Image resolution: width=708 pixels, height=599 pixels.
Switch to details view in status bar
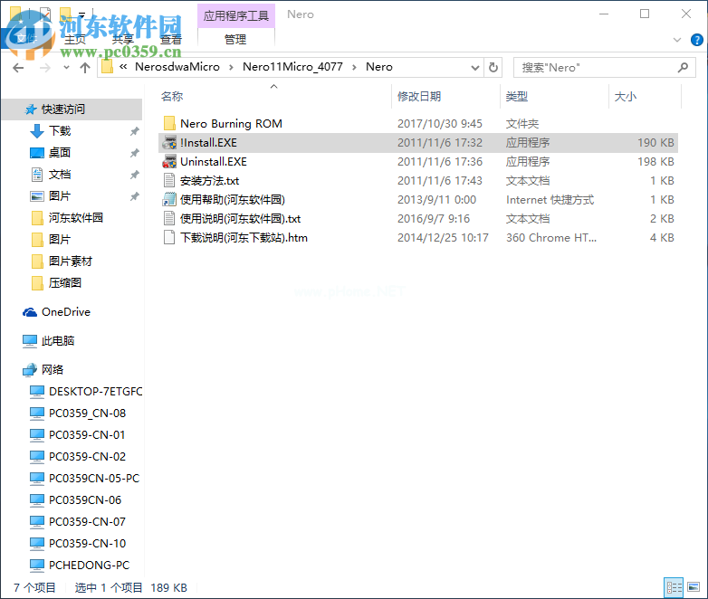tap(674, 587)
